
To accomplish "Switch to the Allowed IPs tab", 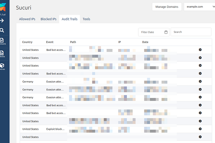I will click(27, 19).
